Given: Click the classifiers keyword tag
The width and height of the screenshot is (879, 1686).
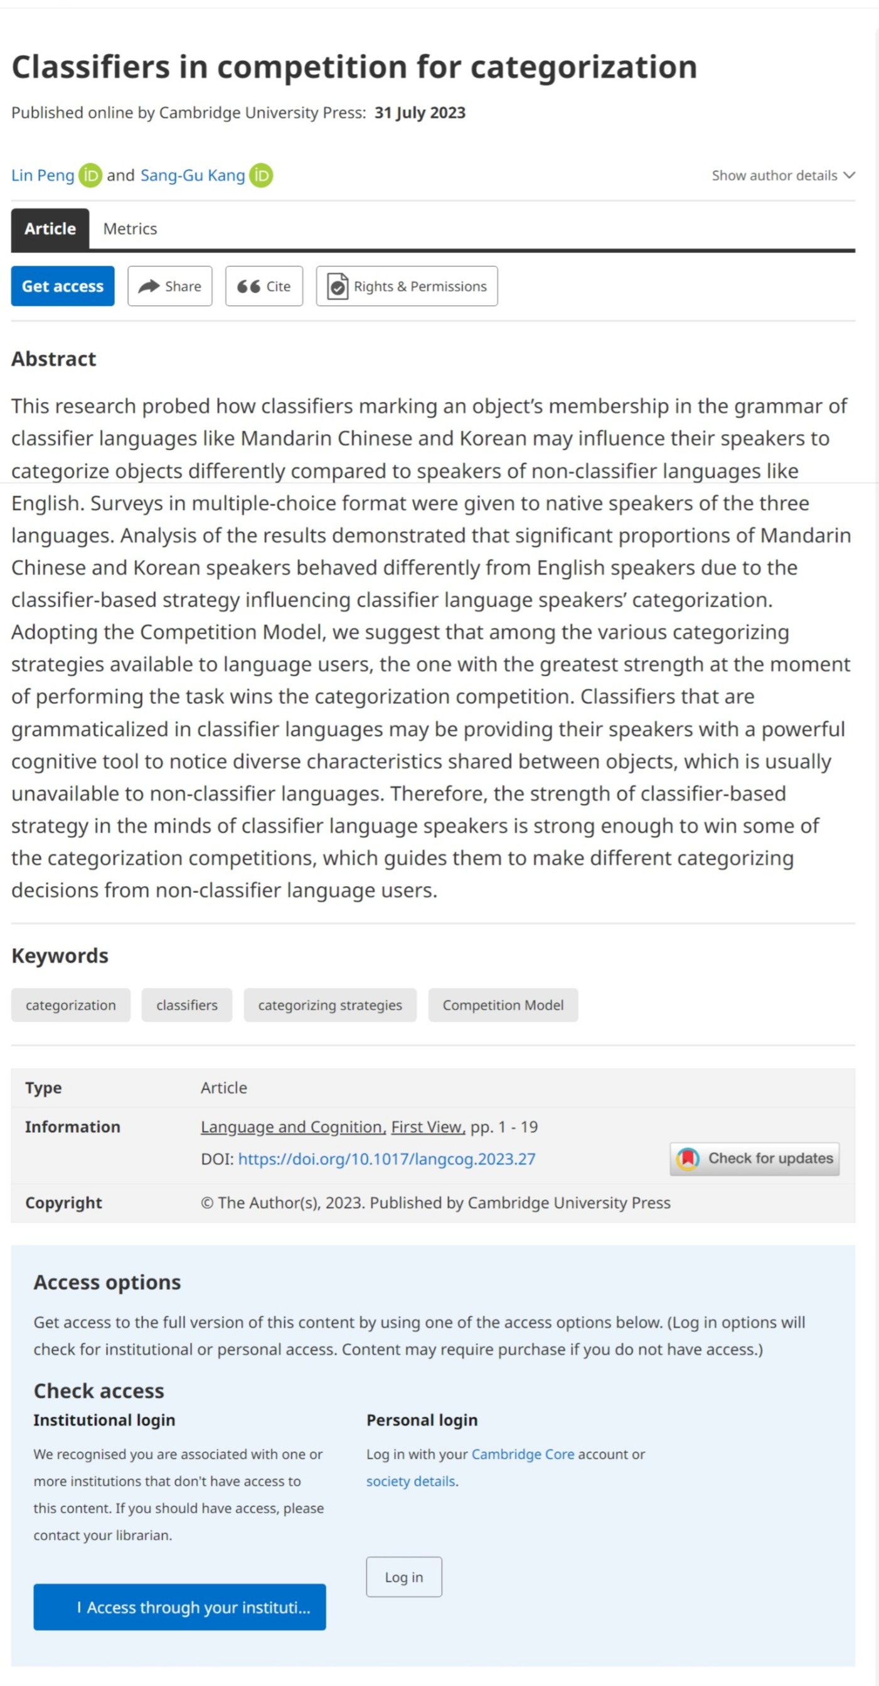Looking at the screenshot, I should tap(187, 1005).
